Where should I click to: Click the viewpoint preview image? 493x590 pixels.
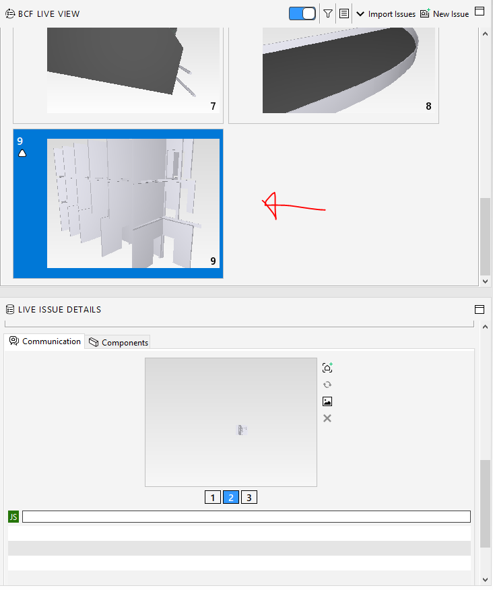tap(231, 422)
